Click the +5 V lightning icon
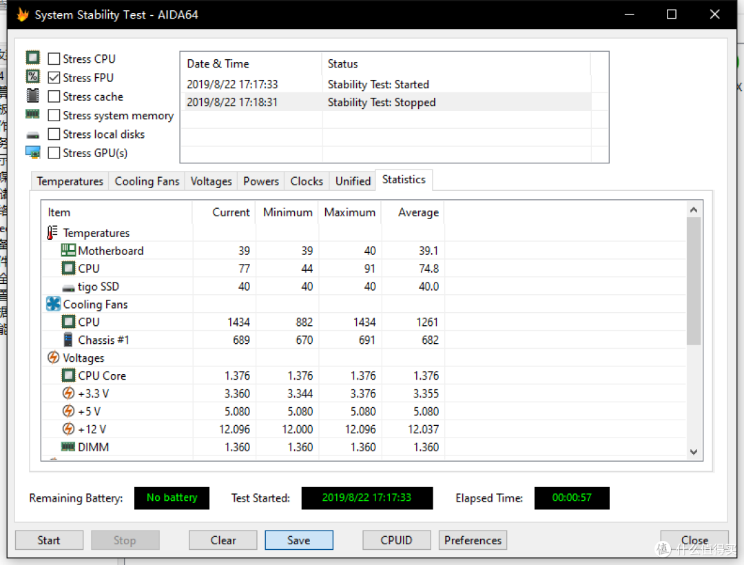 coord(68,411)
